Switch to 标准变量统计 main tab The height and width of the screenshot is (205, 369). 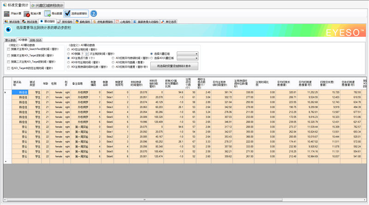point(16,5)
